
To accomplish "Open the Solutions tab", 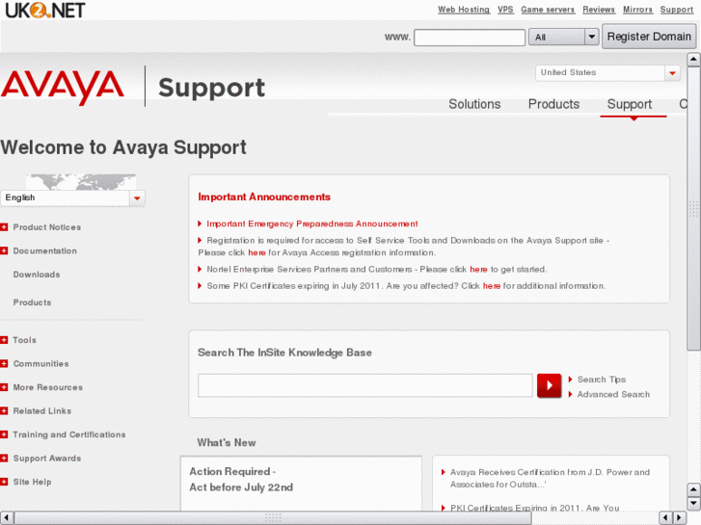I will click(474, 104).
